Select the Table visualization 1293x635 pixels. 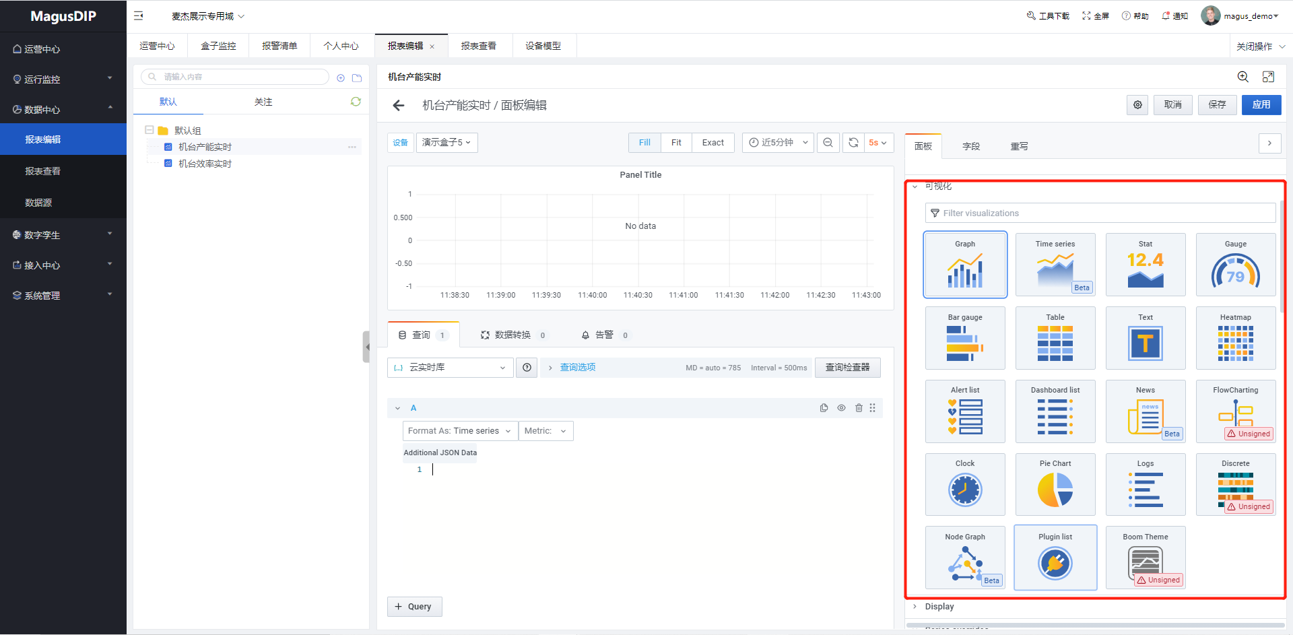[x=1055, y=338]
